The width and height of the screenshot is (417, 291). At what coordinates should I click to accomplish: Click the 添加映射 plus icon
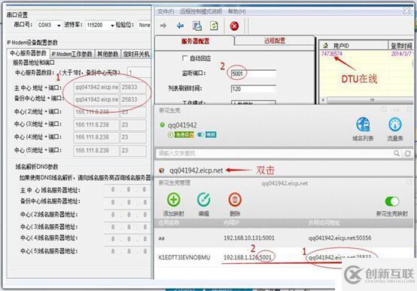point(173,200)
